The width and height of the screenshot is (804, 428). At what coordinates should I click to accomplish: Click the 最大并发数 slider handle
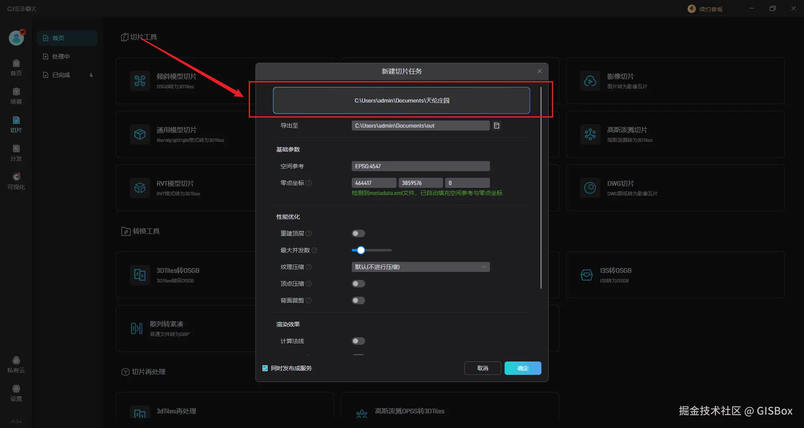pos(361,250)
